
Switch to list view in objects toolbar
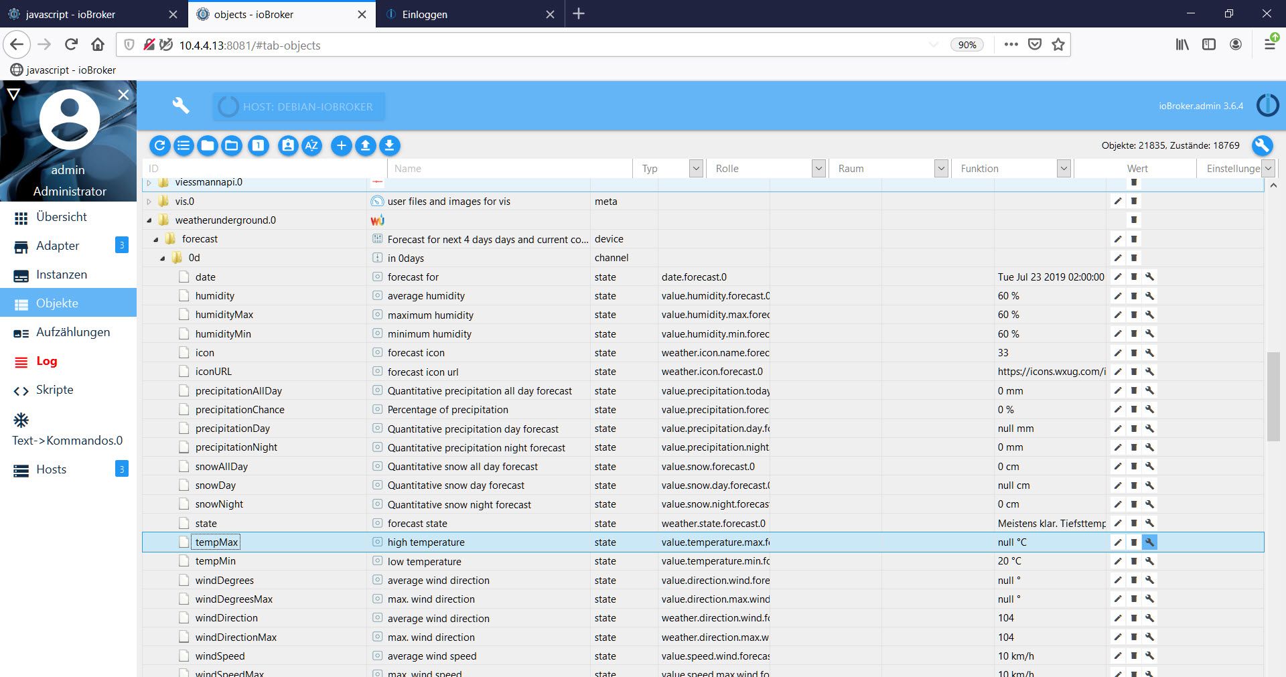coord(184,145)
